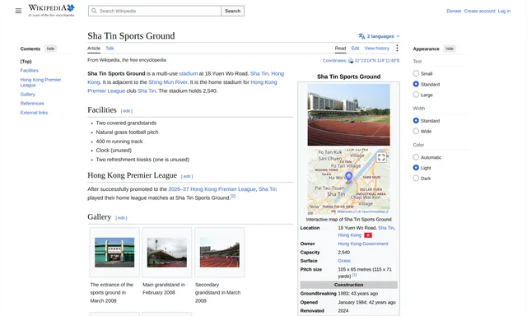Jump to References in contents
The image size is (527, 316).
pyautogui.click(x=32, y=104)
